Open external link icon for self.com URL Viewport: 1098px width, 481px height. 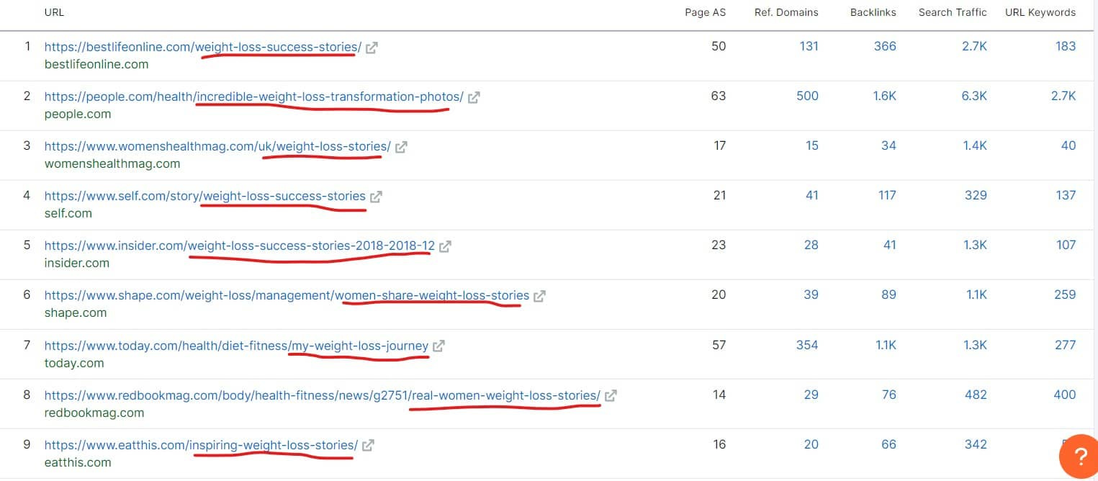376,197
